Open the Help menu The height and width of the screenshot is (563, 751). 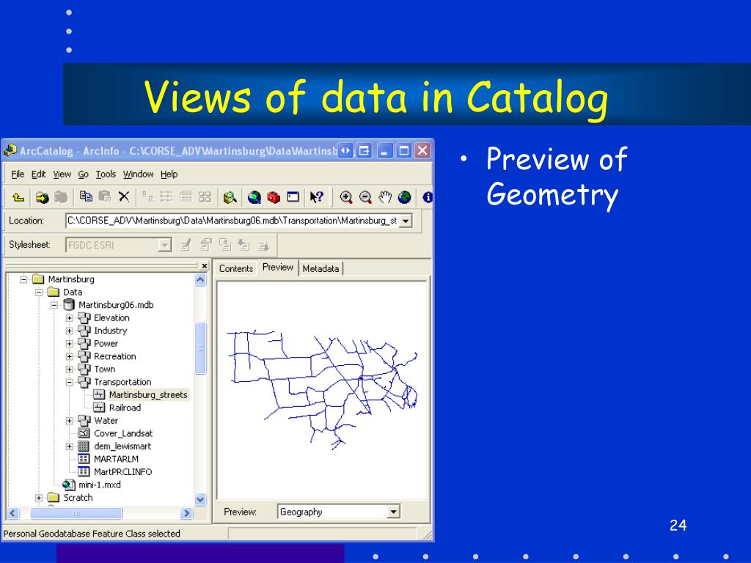[169, 174]
